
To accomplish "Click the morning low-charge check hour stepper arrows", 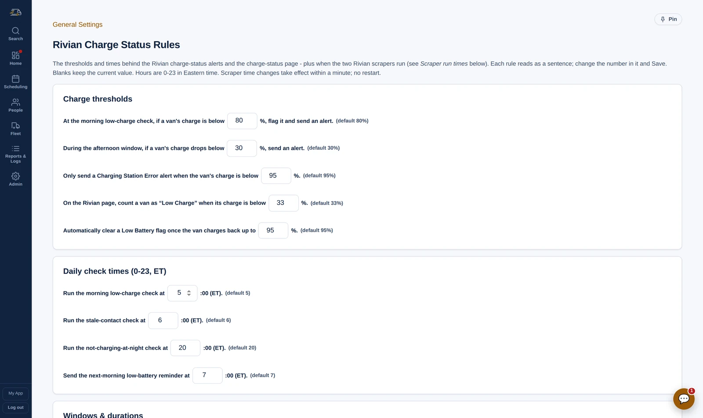I will 189,293.
